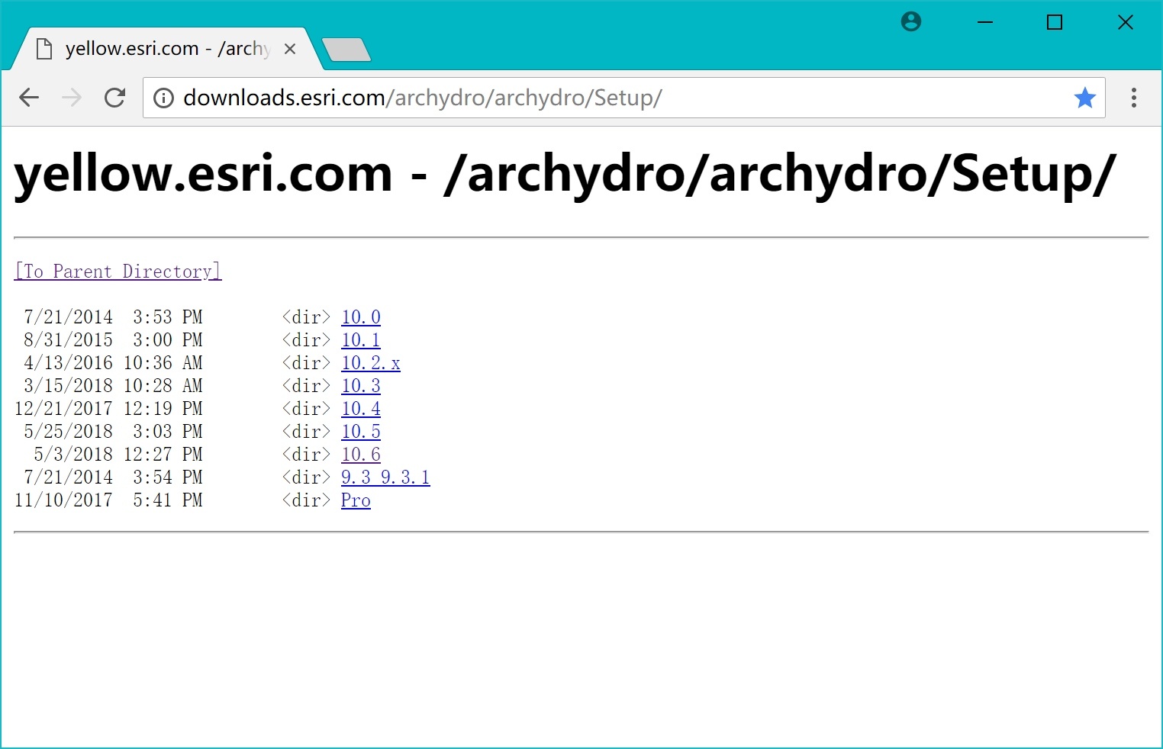1163x749 pixels.
Task: Click the date 3/15/2018 10:28 AM
Action: click(x=113, y=385)
